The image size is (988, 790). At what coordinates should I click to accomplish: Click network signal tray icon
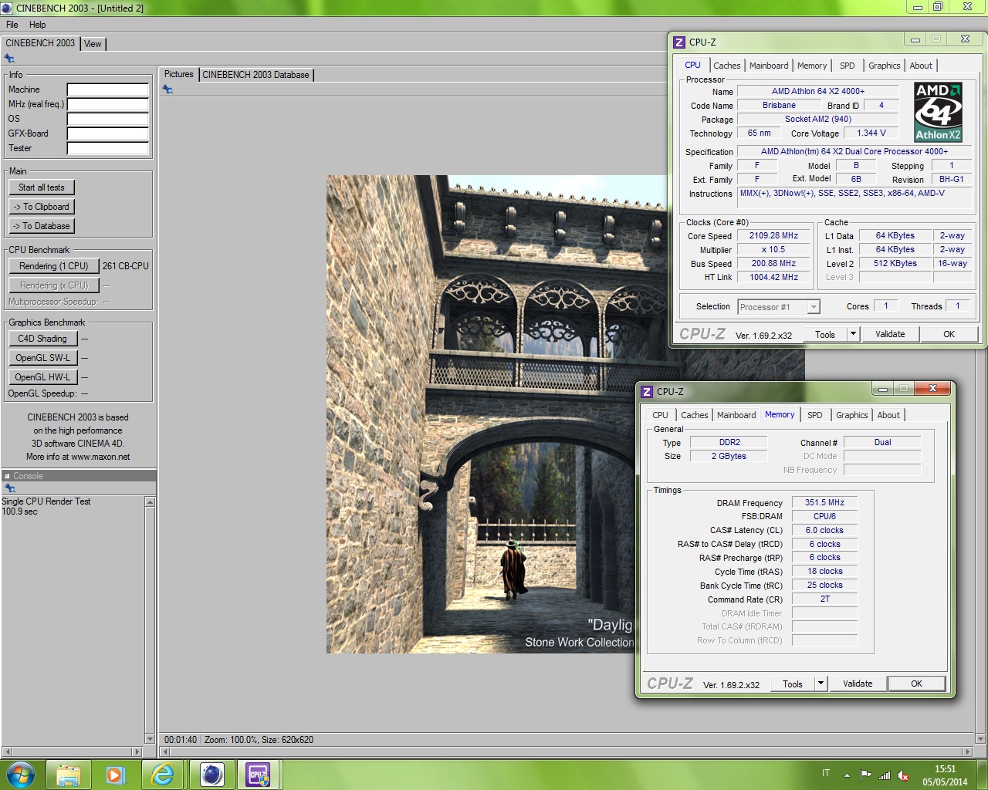(885, 775)
